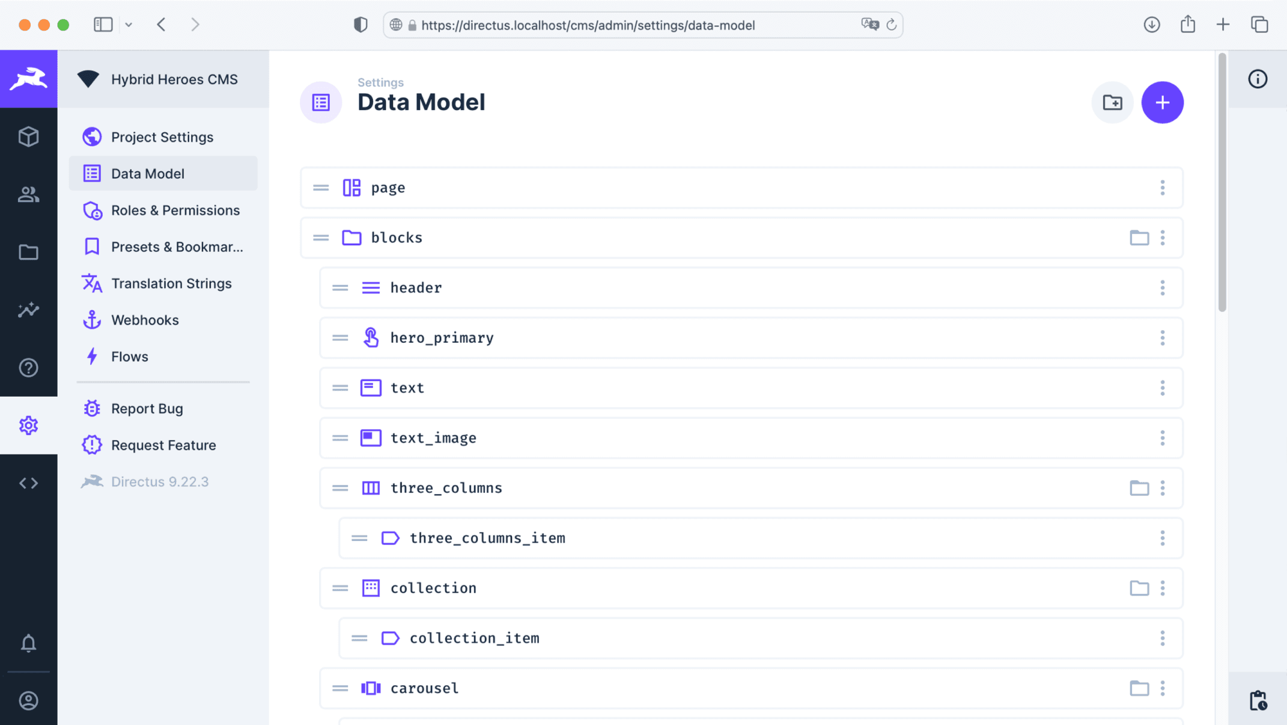Click the Translation Strings icon in sidebar
The image size is (1287, 725).
click(x=92, y=283)
